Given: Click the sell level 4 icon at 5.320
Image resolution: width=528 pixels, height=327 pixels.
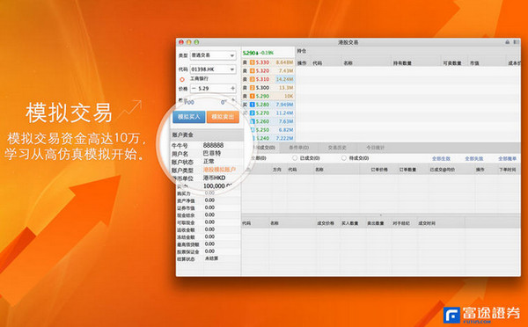Looking at the screenshot, I should [x=253, y=70].
